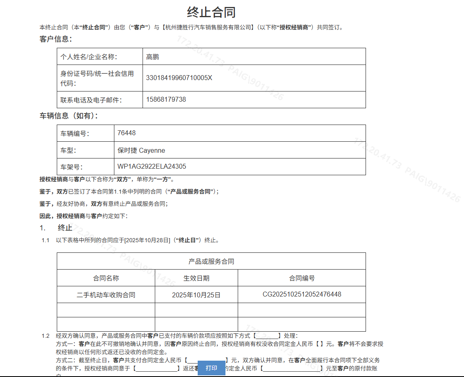Click the 生效日期 column header
The width and height of the screenshot is (464, 377).
(196, 278)
